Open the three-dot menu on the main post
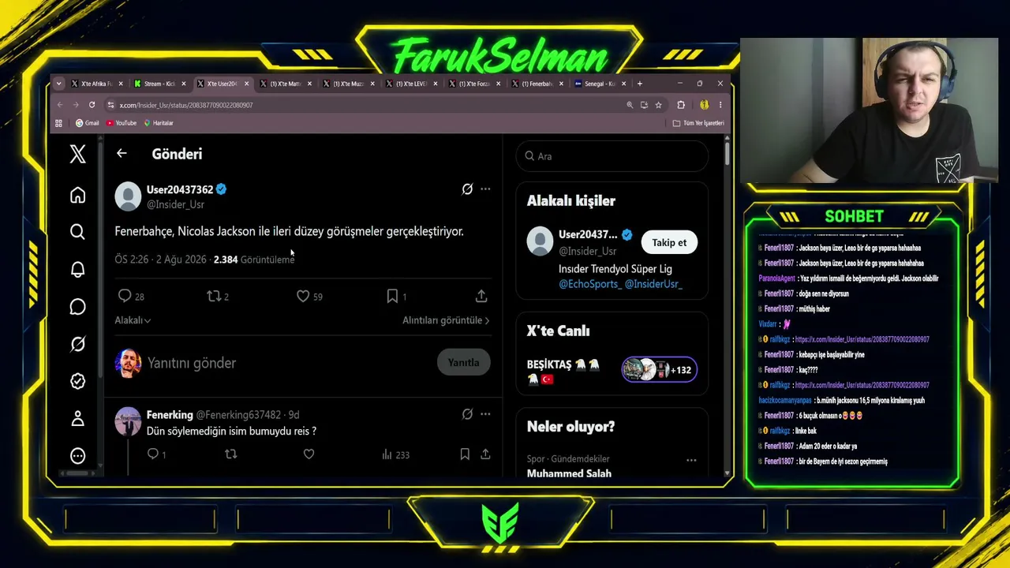The image size is (1010, 568). [x=485, y=189]
